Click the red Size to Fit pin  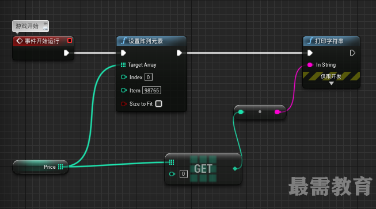point(124,104)
